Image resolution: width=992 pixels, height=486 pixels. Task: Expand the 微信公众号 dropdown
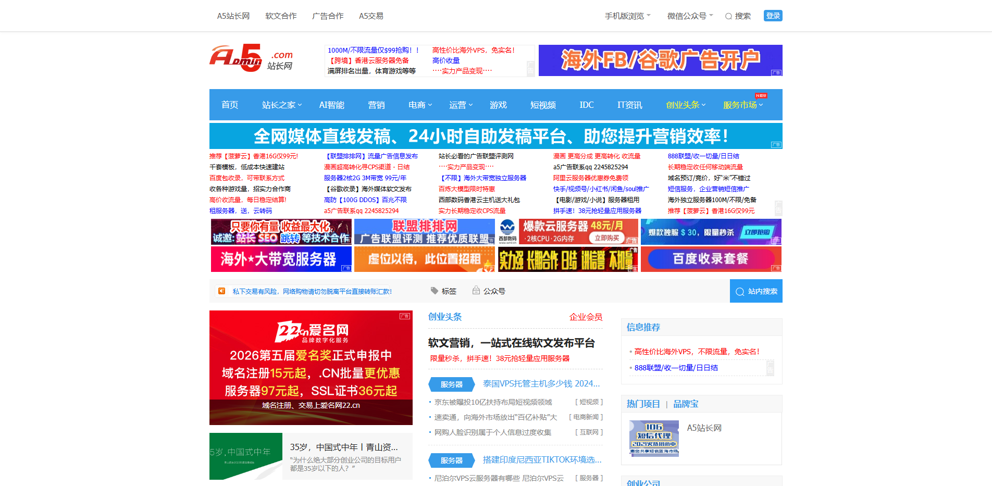690,16
